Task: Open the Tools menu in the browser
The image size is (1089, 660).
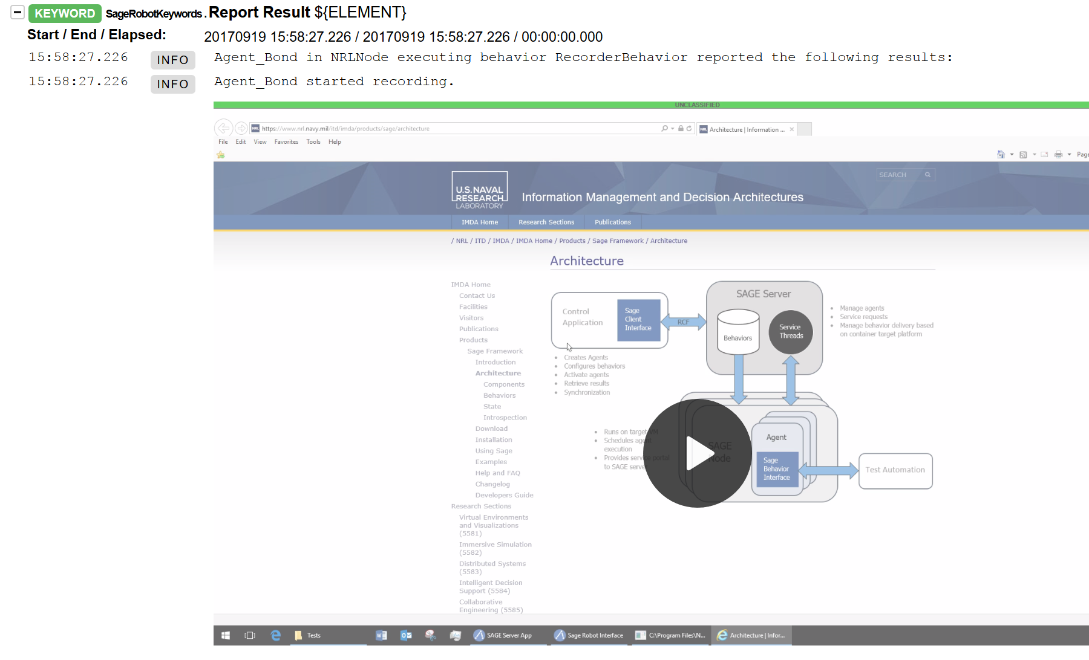Action: (x=313, y=142)
